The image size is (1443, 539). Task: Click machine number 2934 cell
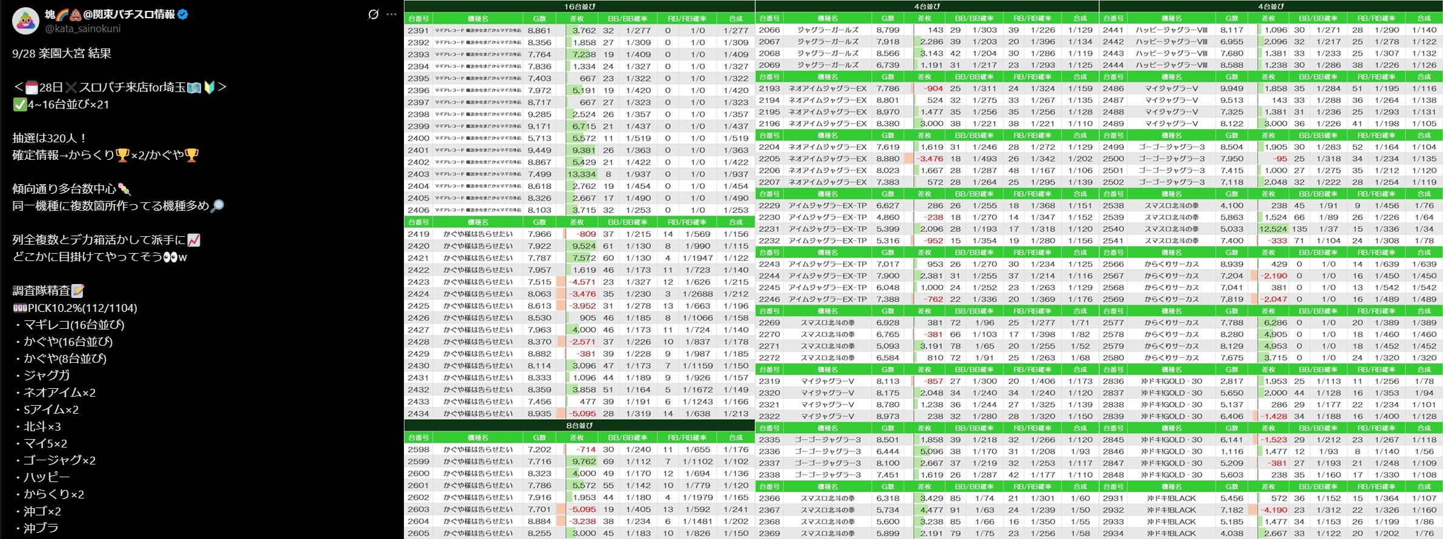click(x=1114, y=534)
